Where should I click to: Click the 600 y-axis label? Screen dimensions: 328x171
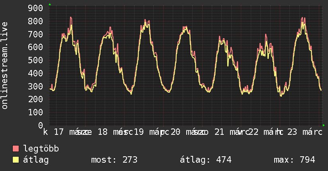[x=35, y=47]
